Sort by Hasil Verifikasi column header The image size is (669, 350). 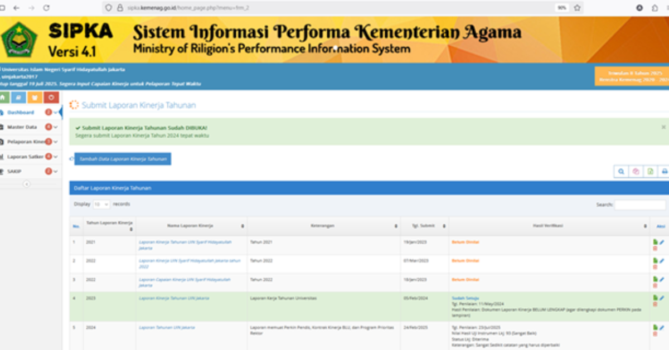point(549,226)
